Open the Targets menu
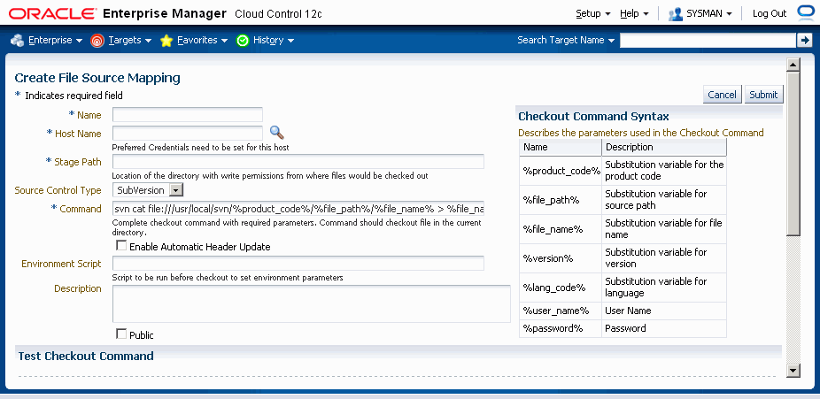 click(129, 40)
